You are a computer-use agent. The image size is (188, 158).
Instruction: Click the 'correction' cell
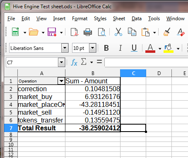click(x=41, y=89)
